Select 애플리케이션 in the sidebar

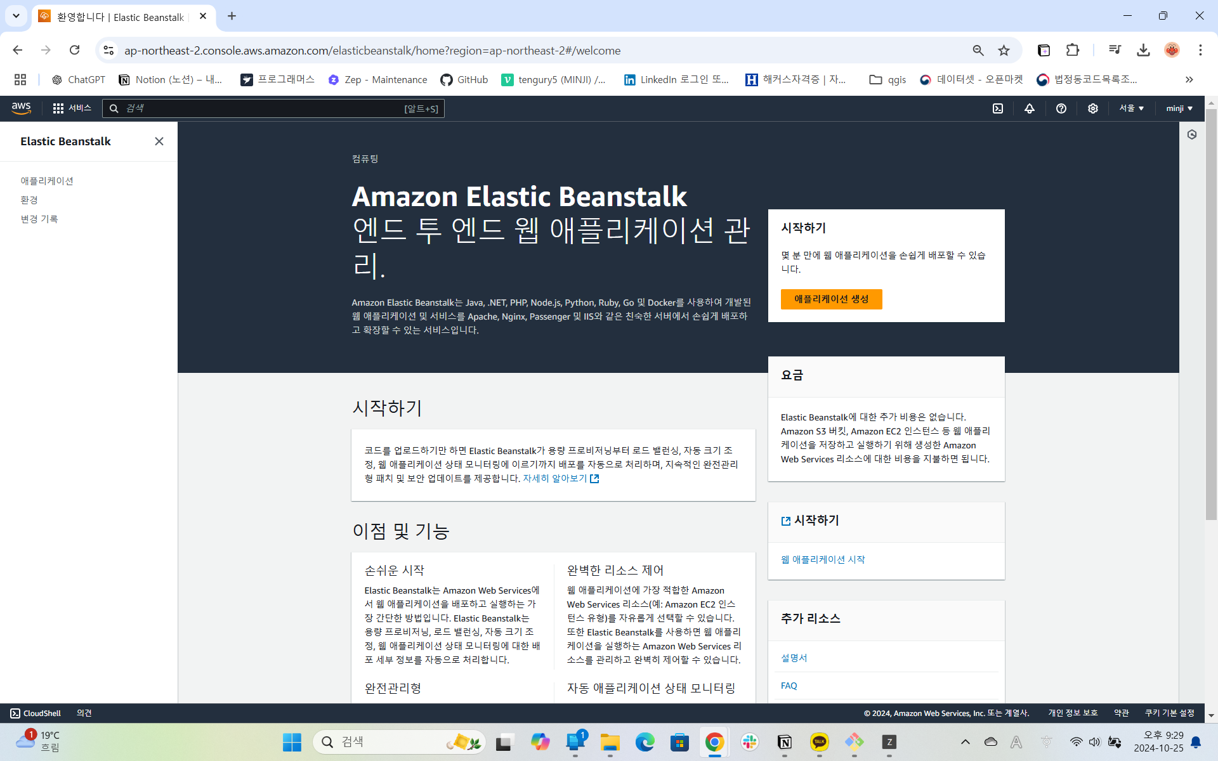point(47,181)
